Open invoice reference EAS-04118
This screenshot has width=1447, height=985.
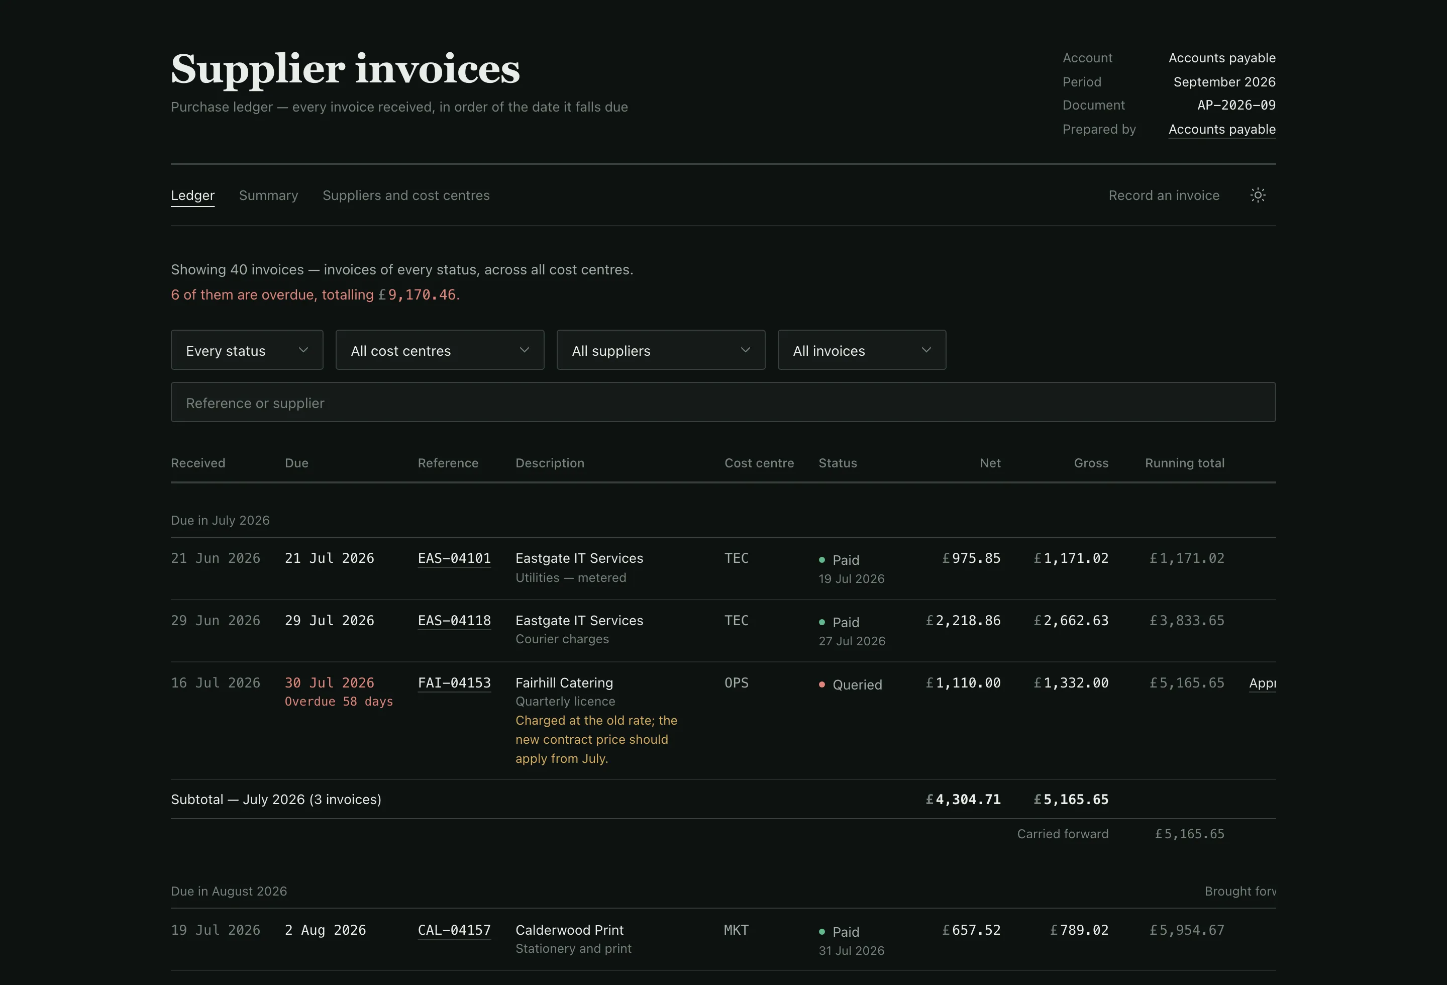(x=454, y=621)
